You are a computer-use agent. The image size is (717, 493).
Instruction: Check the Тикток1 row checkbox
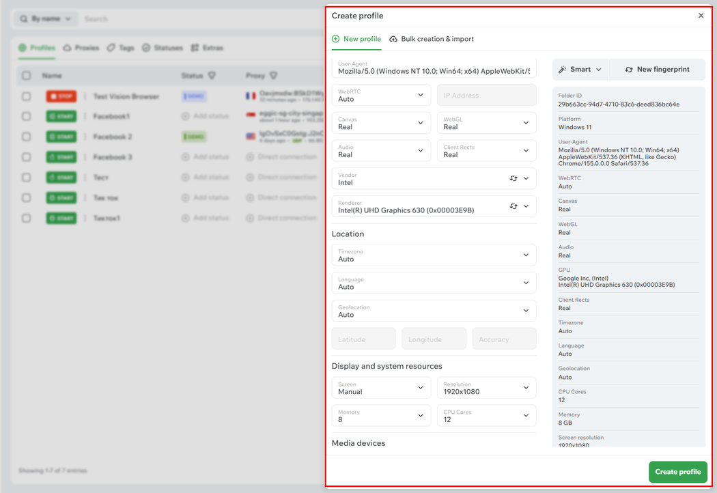pos(27,218)
